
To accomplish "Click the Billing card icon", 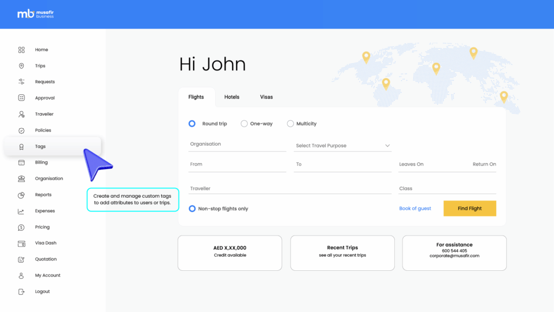I will pyautogui.click(x=22, y=162).
